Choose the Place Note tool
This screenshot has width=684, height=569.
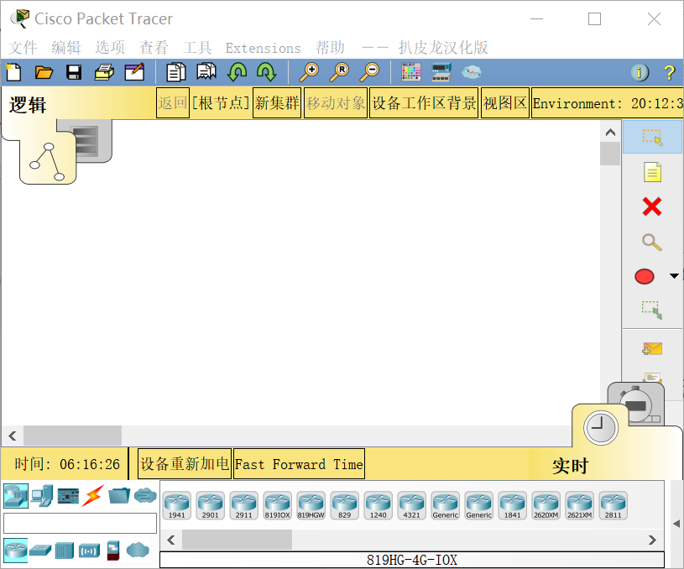652,172
